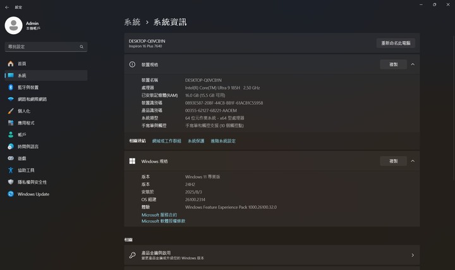The width and height of the screenshot is (455, 270).
Task: Open Microsoft 軟體授權條款 link
Action: pyautogui.click(x=164, y=221)
